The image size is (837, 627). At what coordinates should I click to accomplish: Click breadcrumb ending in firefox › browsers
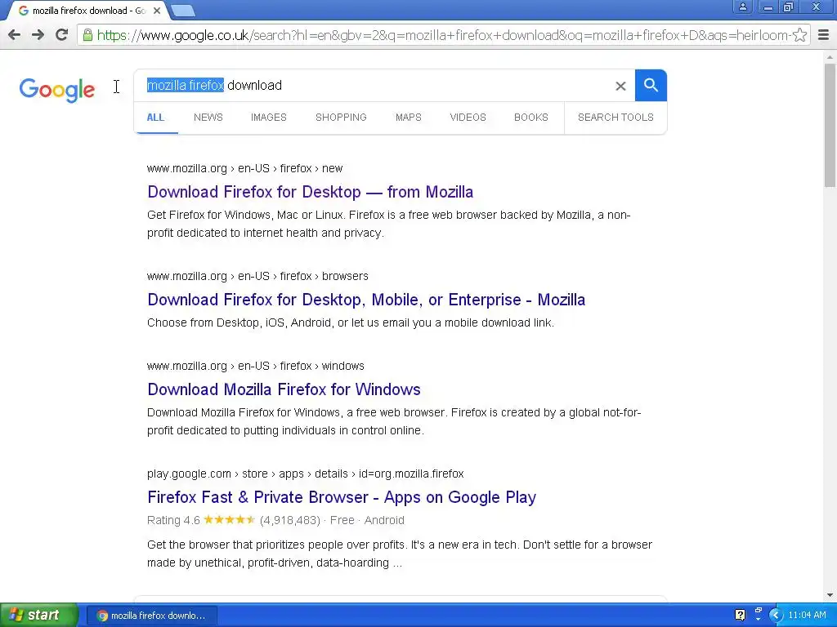257,276
